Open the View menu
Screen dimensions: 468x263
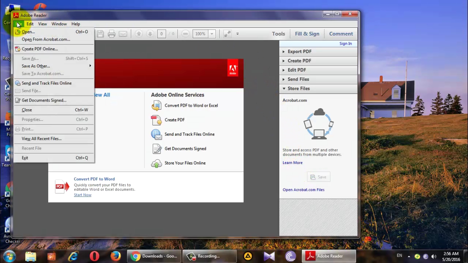tap(42, 24)
